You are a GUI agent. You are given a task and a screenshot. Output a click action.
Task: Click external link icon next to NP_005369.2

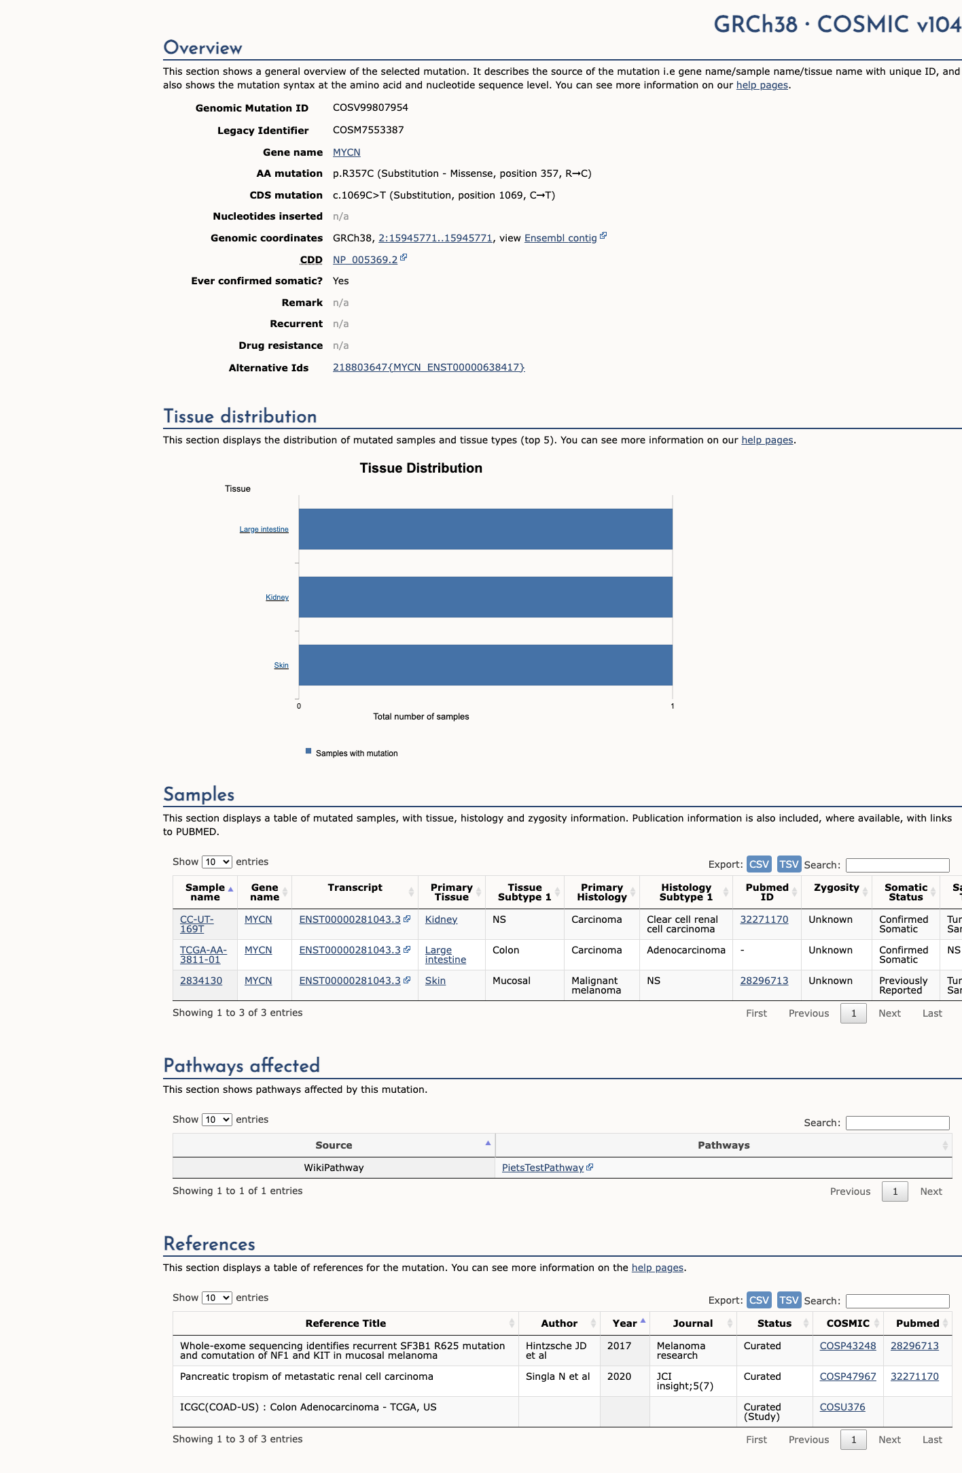coord(404,258)
